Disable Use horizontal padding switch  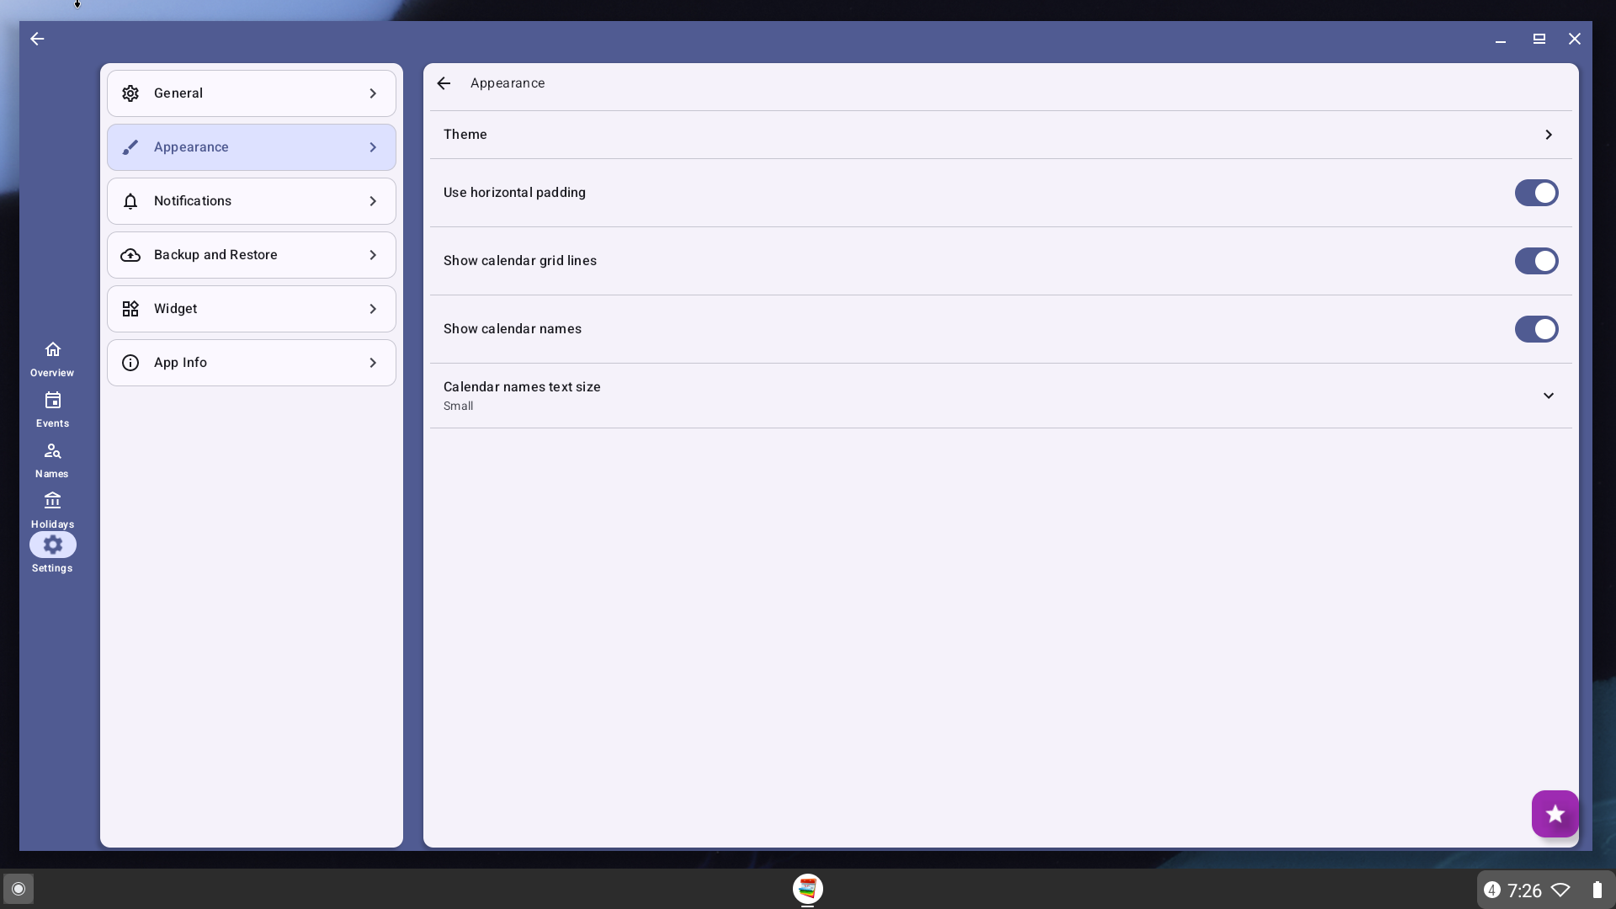pos(1536,193)
